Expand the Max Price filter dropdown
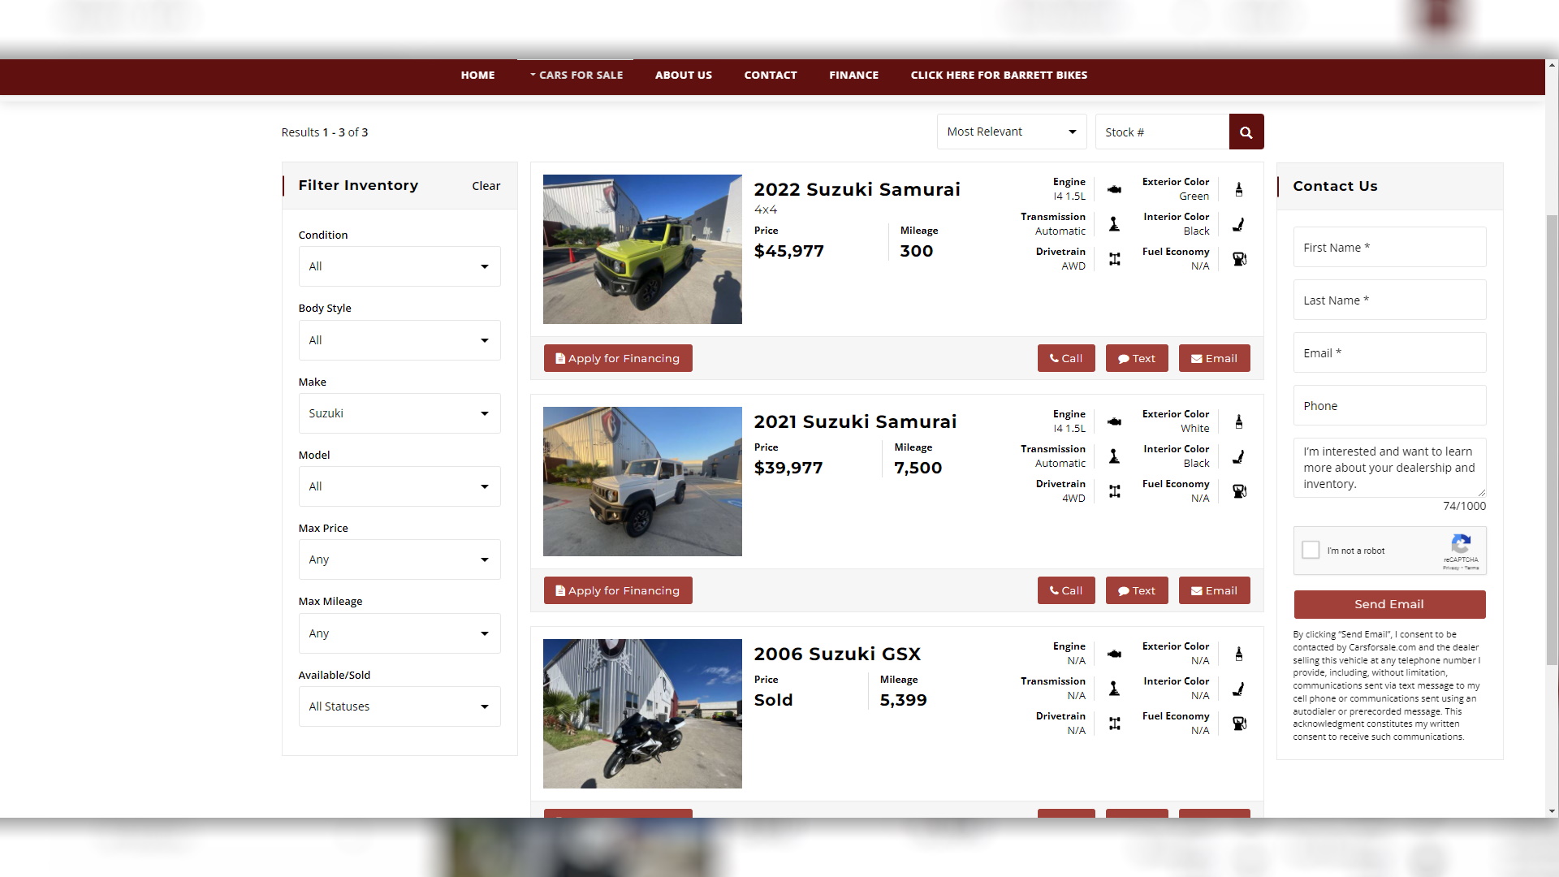Viewport: 1559px width, 877px height. (399, 559)
